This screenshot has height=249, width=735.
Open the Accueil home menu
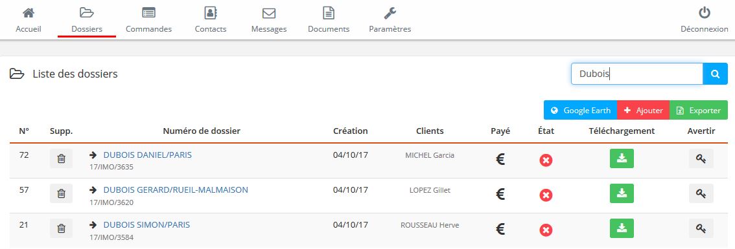[x=29, y=19]
